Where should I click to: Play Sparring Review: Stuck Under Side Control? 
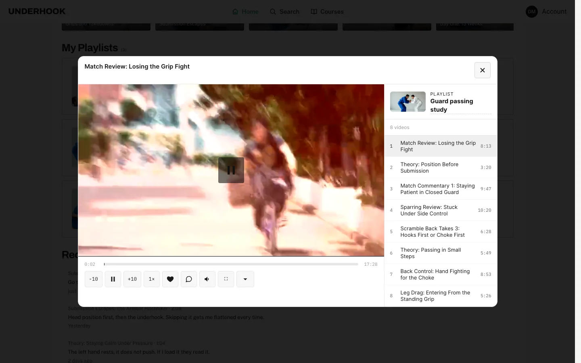pos(441,210)
